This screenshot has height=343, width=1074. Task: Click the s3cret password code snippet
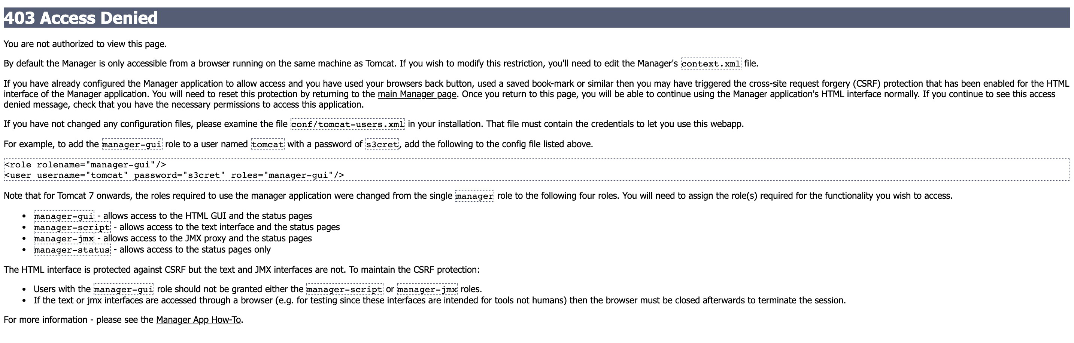(x=382, y=144)
